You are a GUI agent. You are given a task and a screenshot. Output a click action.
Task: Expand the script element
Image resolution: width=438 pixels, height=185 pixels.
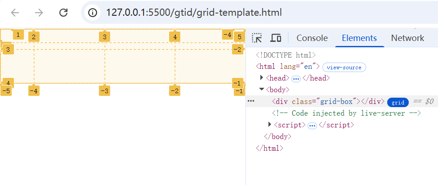269,124
